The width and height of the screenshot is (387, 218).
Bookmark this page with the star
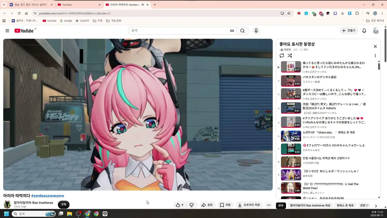point(289,13)
